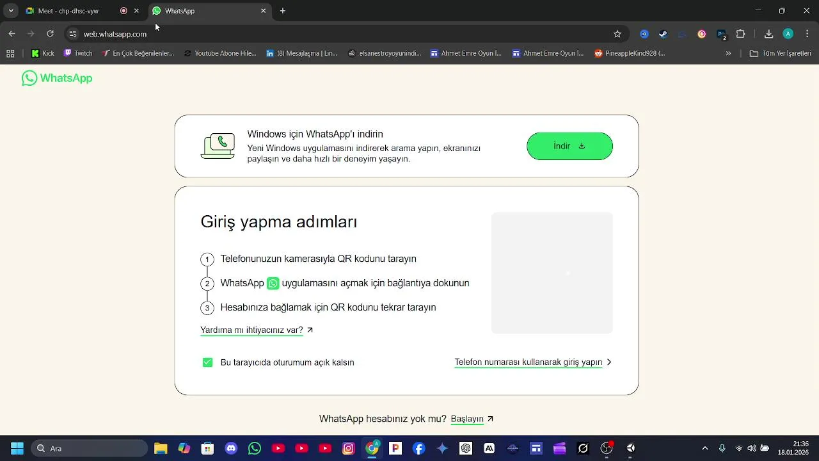819x461 pixels.
Task: Go back with the browser back arrow
Action: click(x=12, y=34)
